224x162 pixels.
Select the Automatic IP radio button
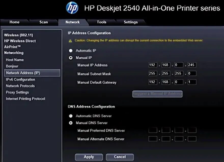click(71, 51)
